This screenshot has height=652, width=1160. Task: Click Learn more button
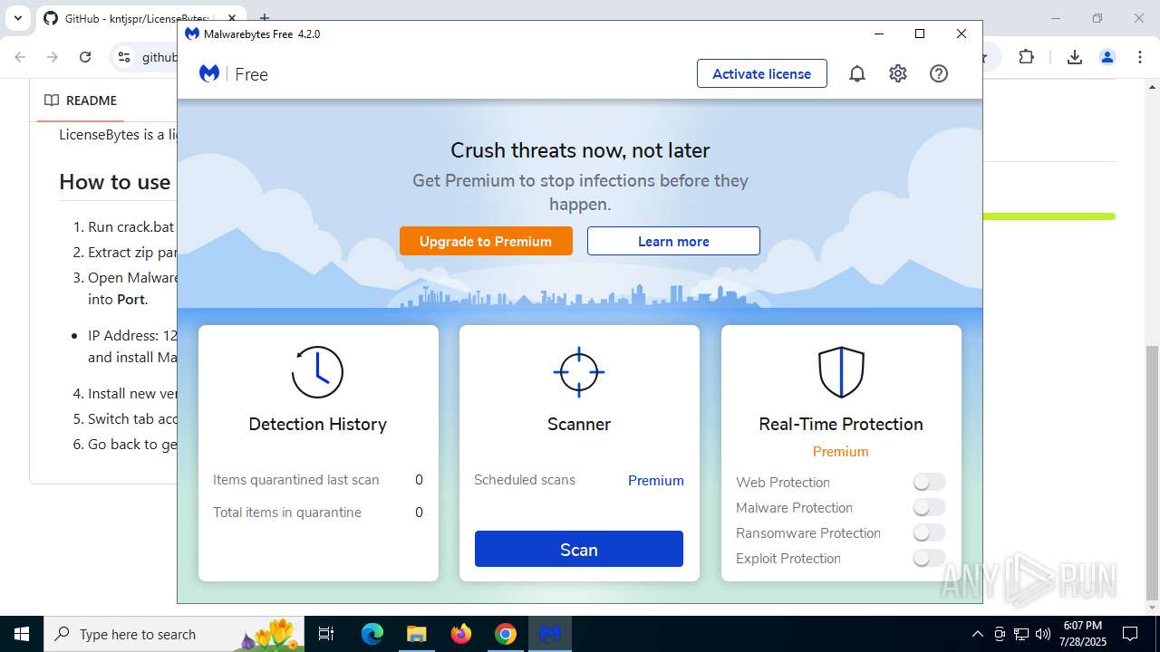[673, 241]
